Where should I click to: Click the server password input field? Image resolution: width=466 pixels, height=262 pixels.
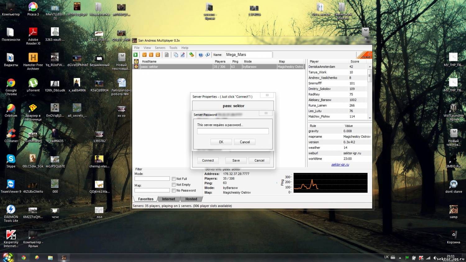(x=233, y=131)
